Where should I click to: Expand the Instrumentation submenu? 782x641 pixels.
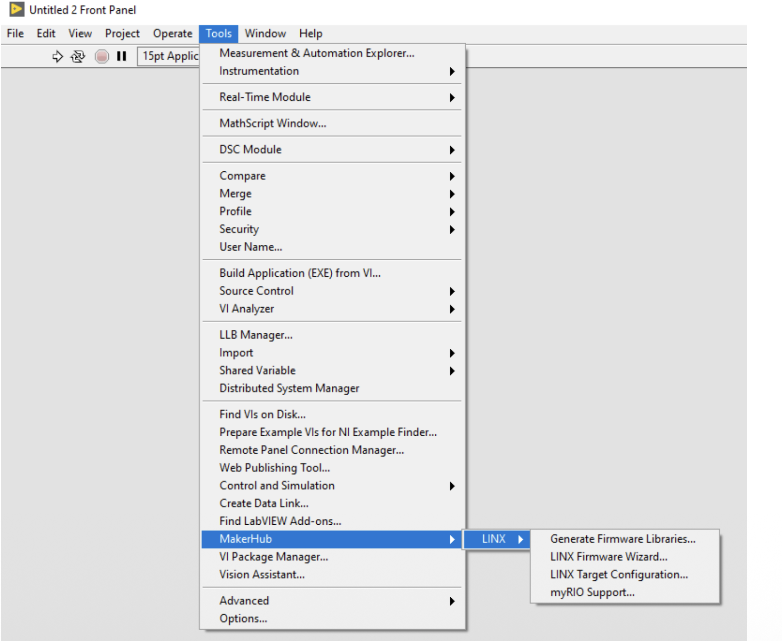[x=332, y=71]
